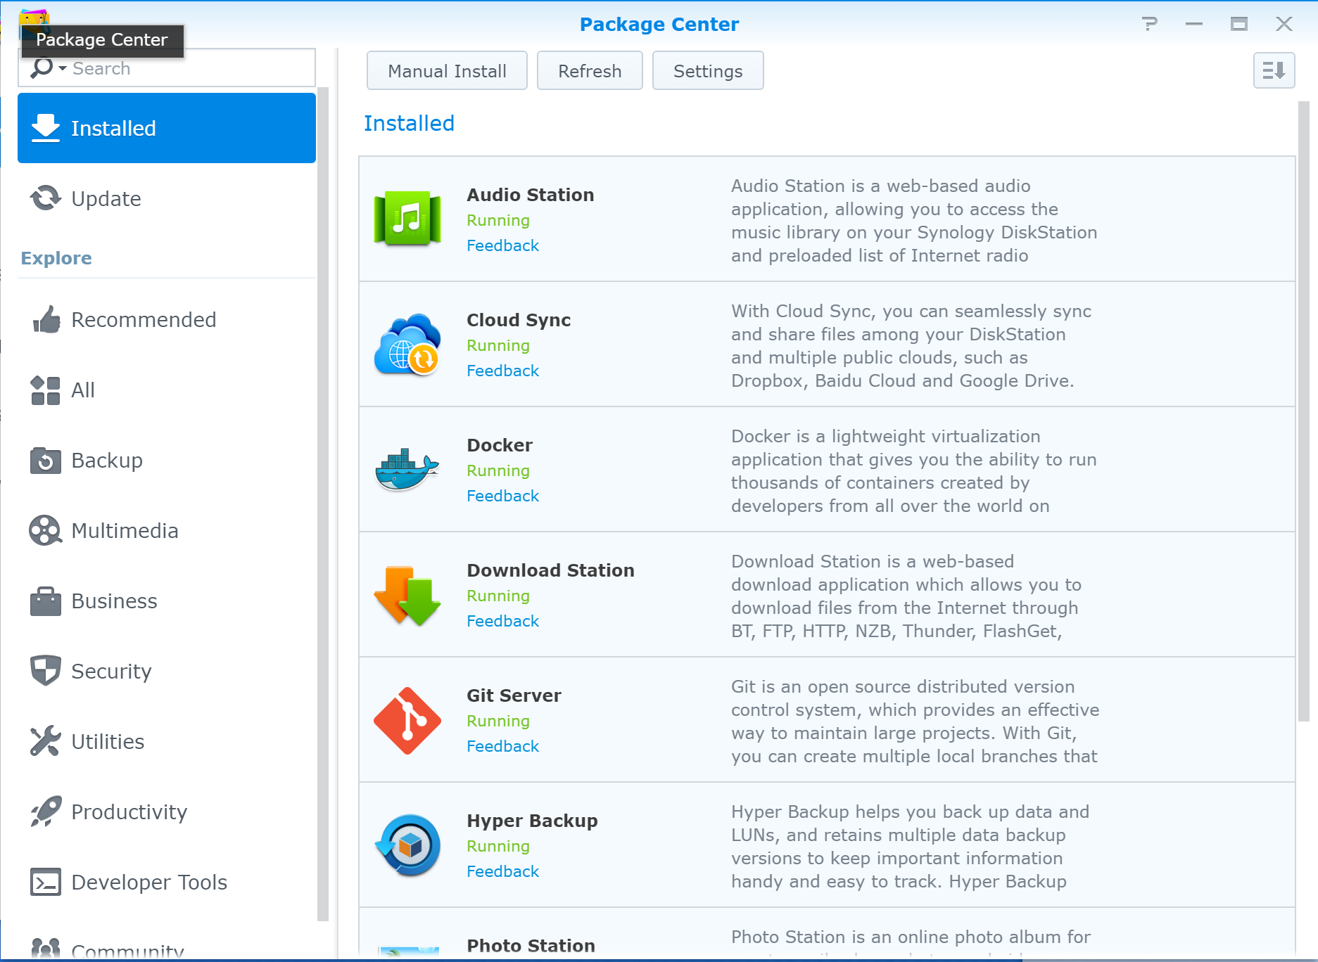Click Running status under Git Server
The width and height of the screenshot is (1318, 962).
(498, 721)
